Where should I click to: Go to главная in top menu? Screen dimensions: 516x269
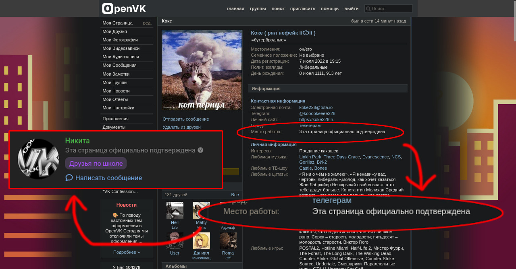[235, 8]
